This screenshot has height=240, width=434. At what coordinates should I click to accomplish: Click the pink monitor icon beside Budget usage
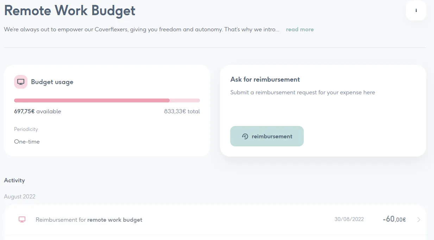click(21, 82)
